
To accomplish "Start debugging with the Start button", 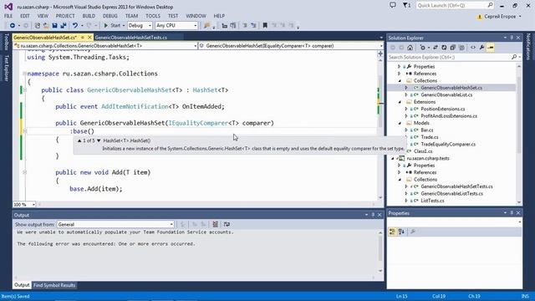I will (112, 26).
